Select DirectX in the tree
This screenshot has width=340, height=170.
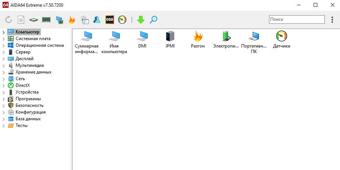pos(23,85)
